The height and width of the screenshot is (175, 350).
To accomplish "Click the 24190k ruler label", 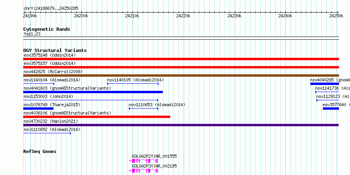I will [x=30, y=16].
